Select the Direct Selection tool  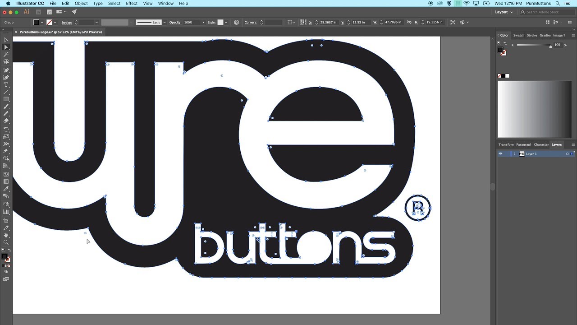click(x=6, y=47)
